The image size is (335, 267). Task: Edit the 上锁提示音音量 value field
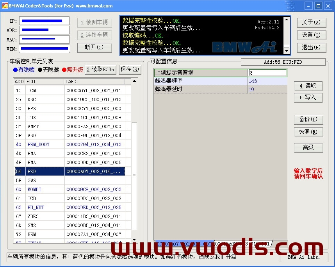click(x=267, y=73)
